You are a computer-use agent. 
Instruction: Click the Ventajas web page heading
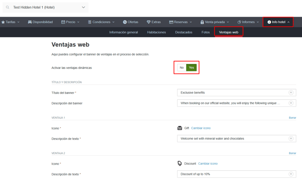click(x=70, y=45)
